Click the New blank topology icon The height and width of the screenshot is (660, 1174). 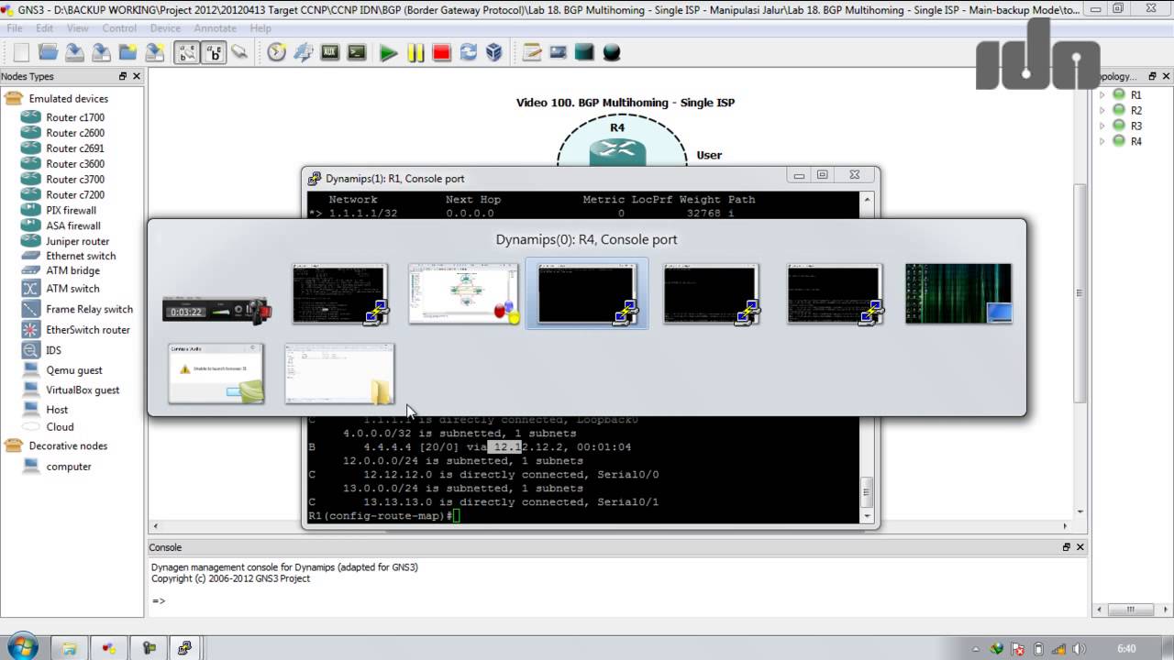pyautogui.click(x=21, y=52)
